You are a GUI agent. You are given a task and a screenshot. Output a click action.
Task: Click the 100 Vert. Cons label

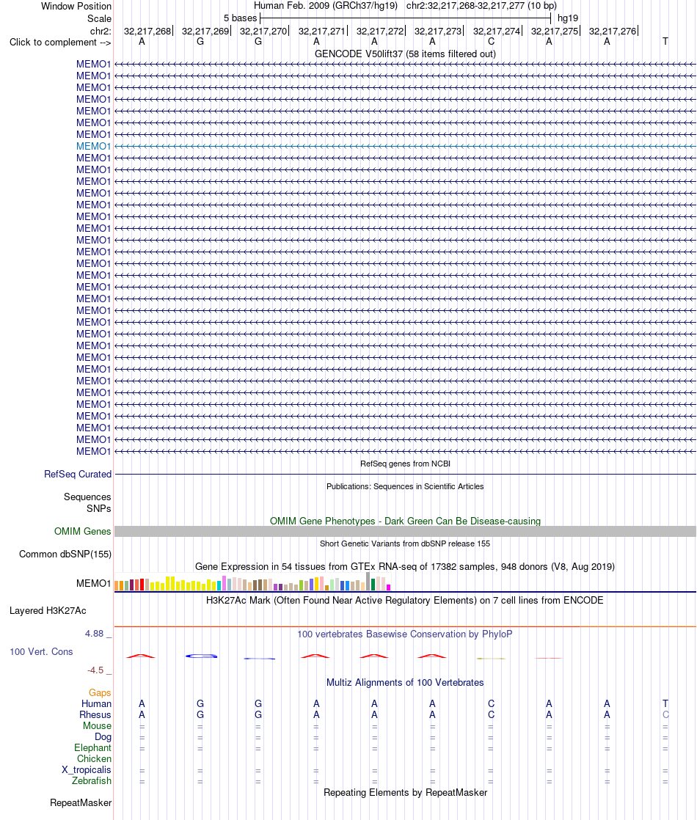41,651
